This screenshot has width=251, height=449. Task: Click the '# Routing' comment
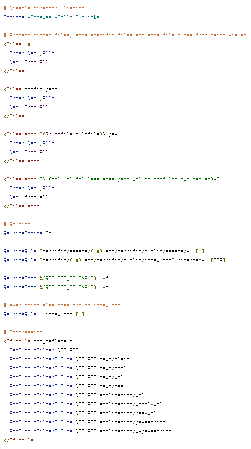(x=17, y=224)
